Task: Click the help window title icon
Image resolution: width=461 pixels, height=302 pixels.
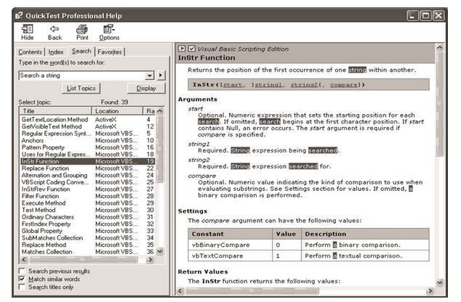Action: [x=19, y=15]
